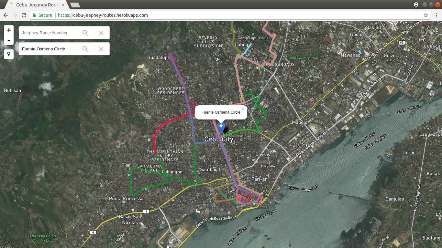Click the Bakilid map label
442x248 pixels.
[x=373, y=27]
